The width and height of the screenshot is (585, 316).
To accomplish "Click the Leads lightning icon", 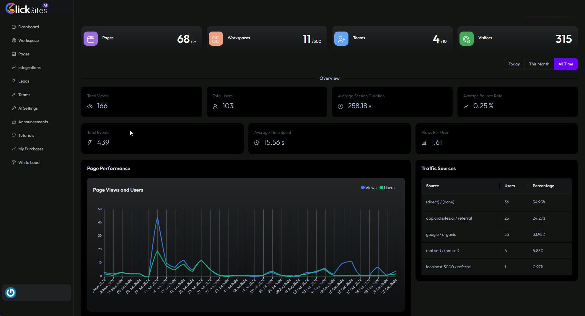I will point(14,81).
